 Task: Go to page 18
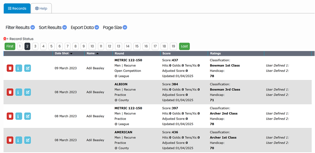pyautogui.click(x=164, y=46)
